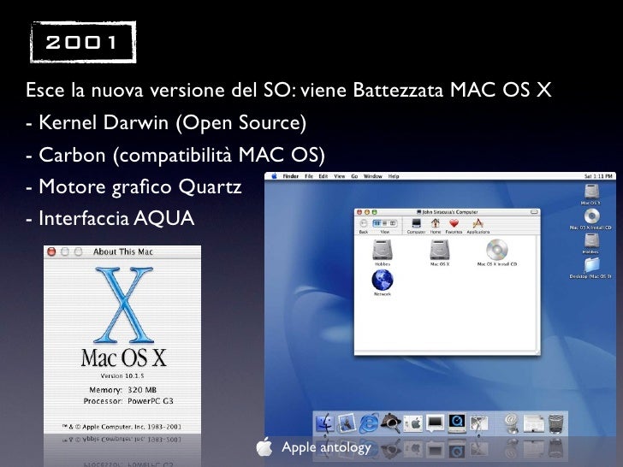Open Internet Explorer in the Dock
This screenshot has height=467, width=623.
coord(369,423)
